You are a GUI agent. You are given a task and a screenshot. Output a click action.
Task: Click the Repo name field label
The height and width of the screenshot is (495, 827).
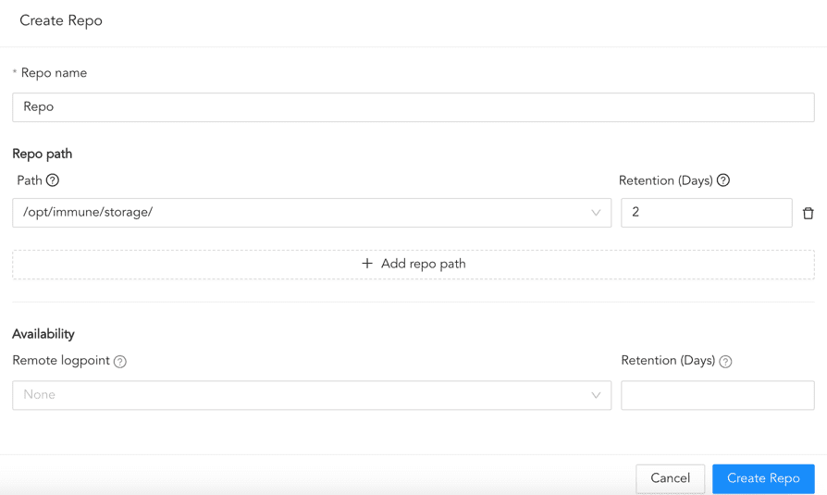(54, 73)
